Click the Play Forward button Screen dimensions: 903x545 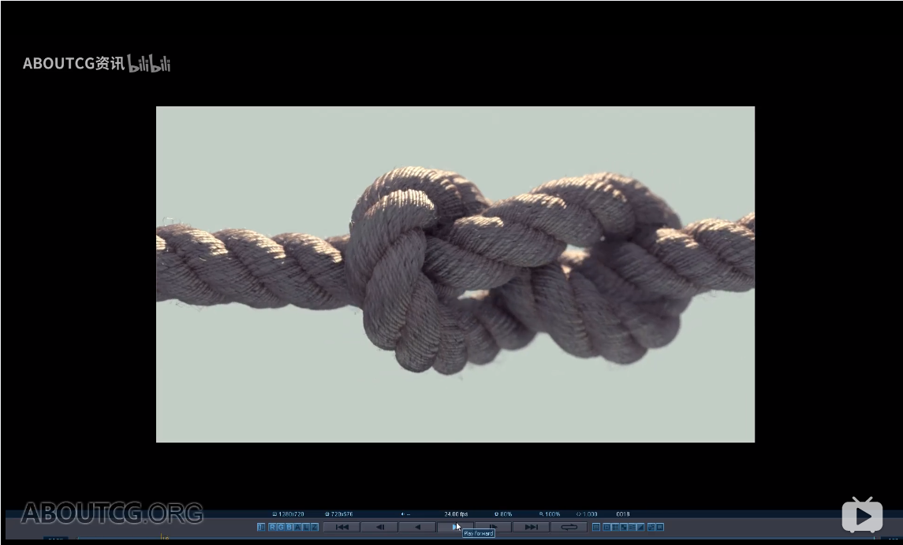[x=455, y=527]
